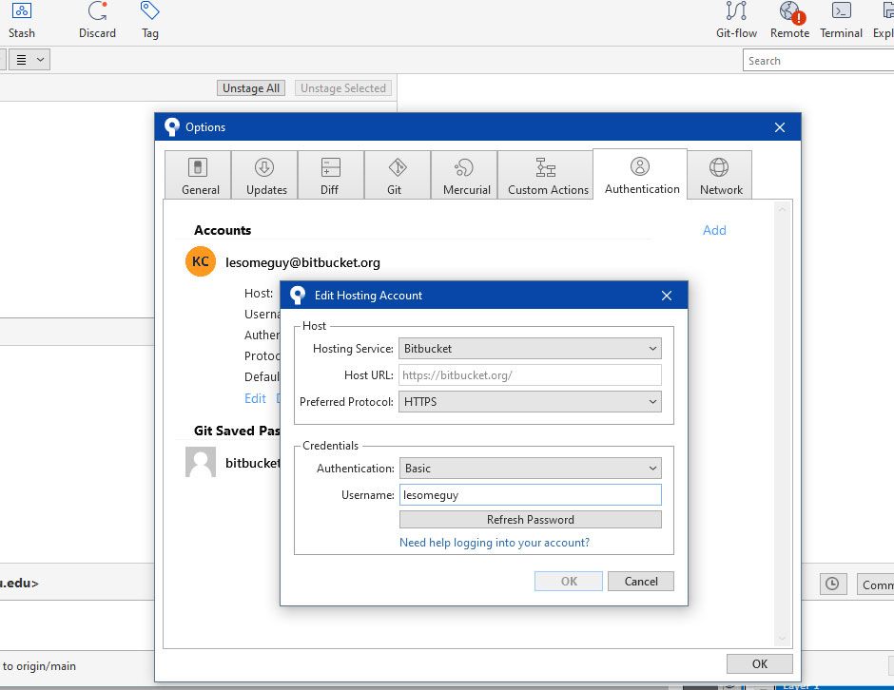This screenshot has width=894, height=690.
Task: Click the Git saved password avatar icon
Action: [201, 462]
